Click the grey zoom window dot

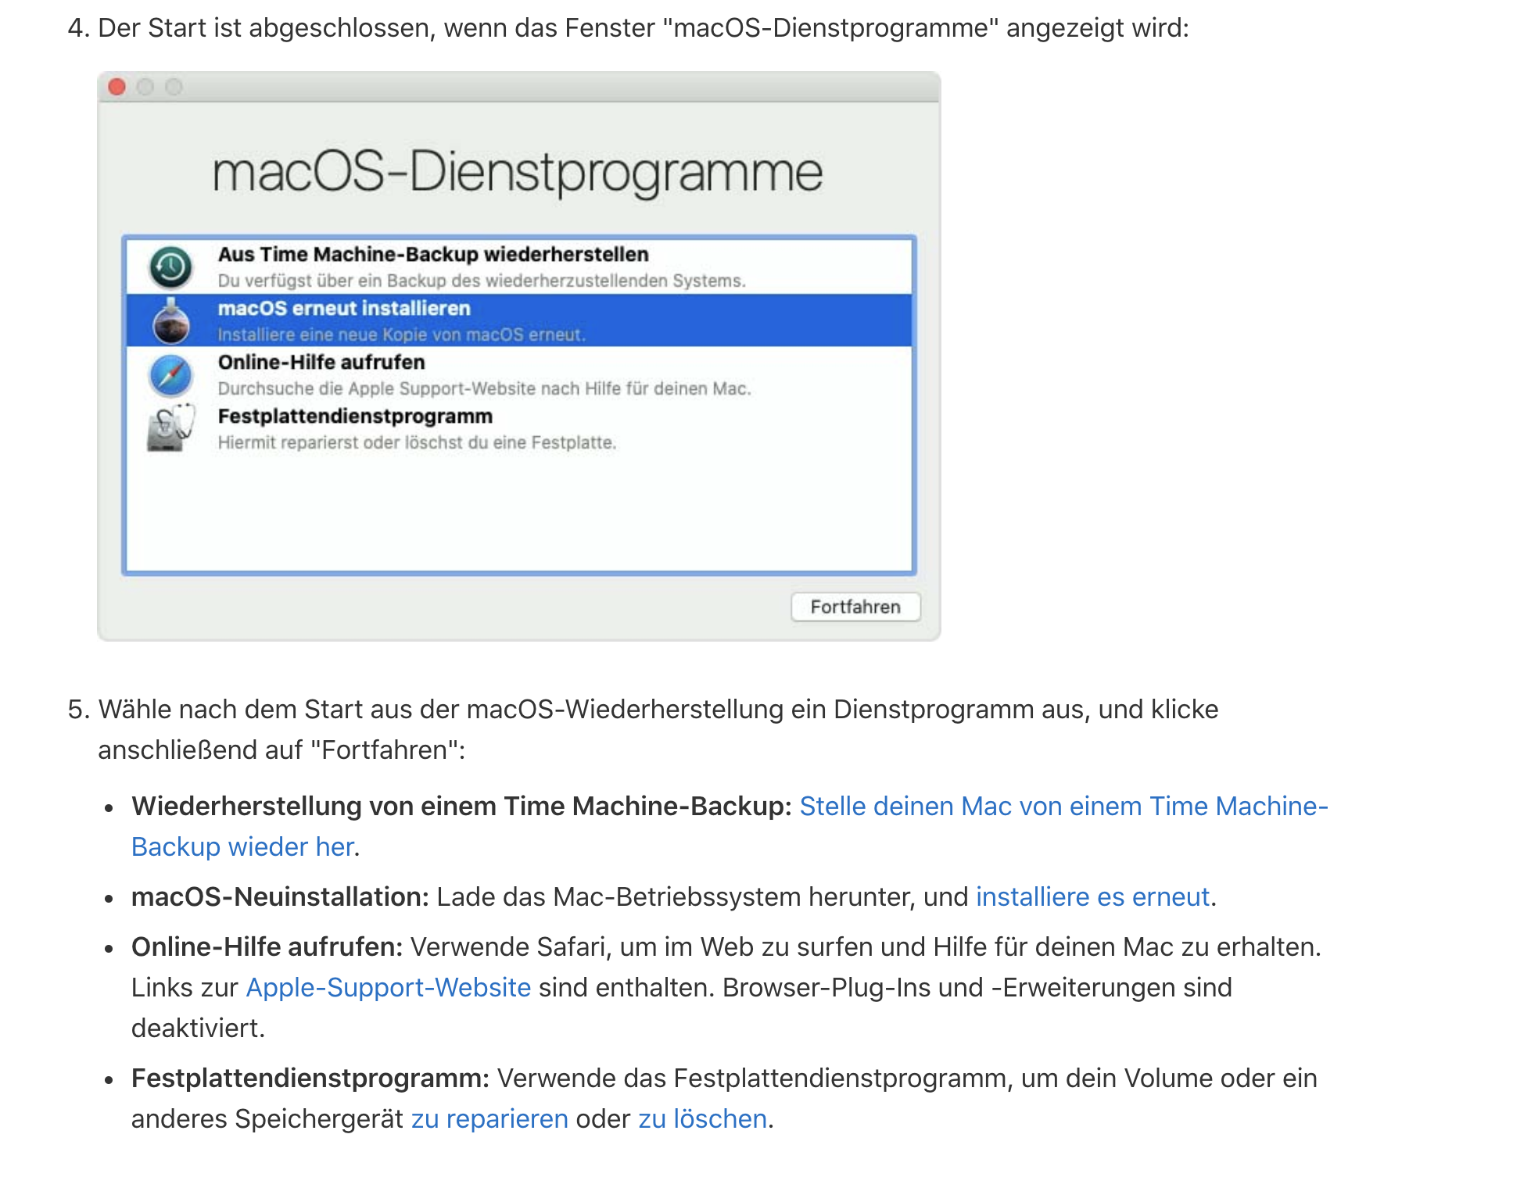tap(174, 87)
